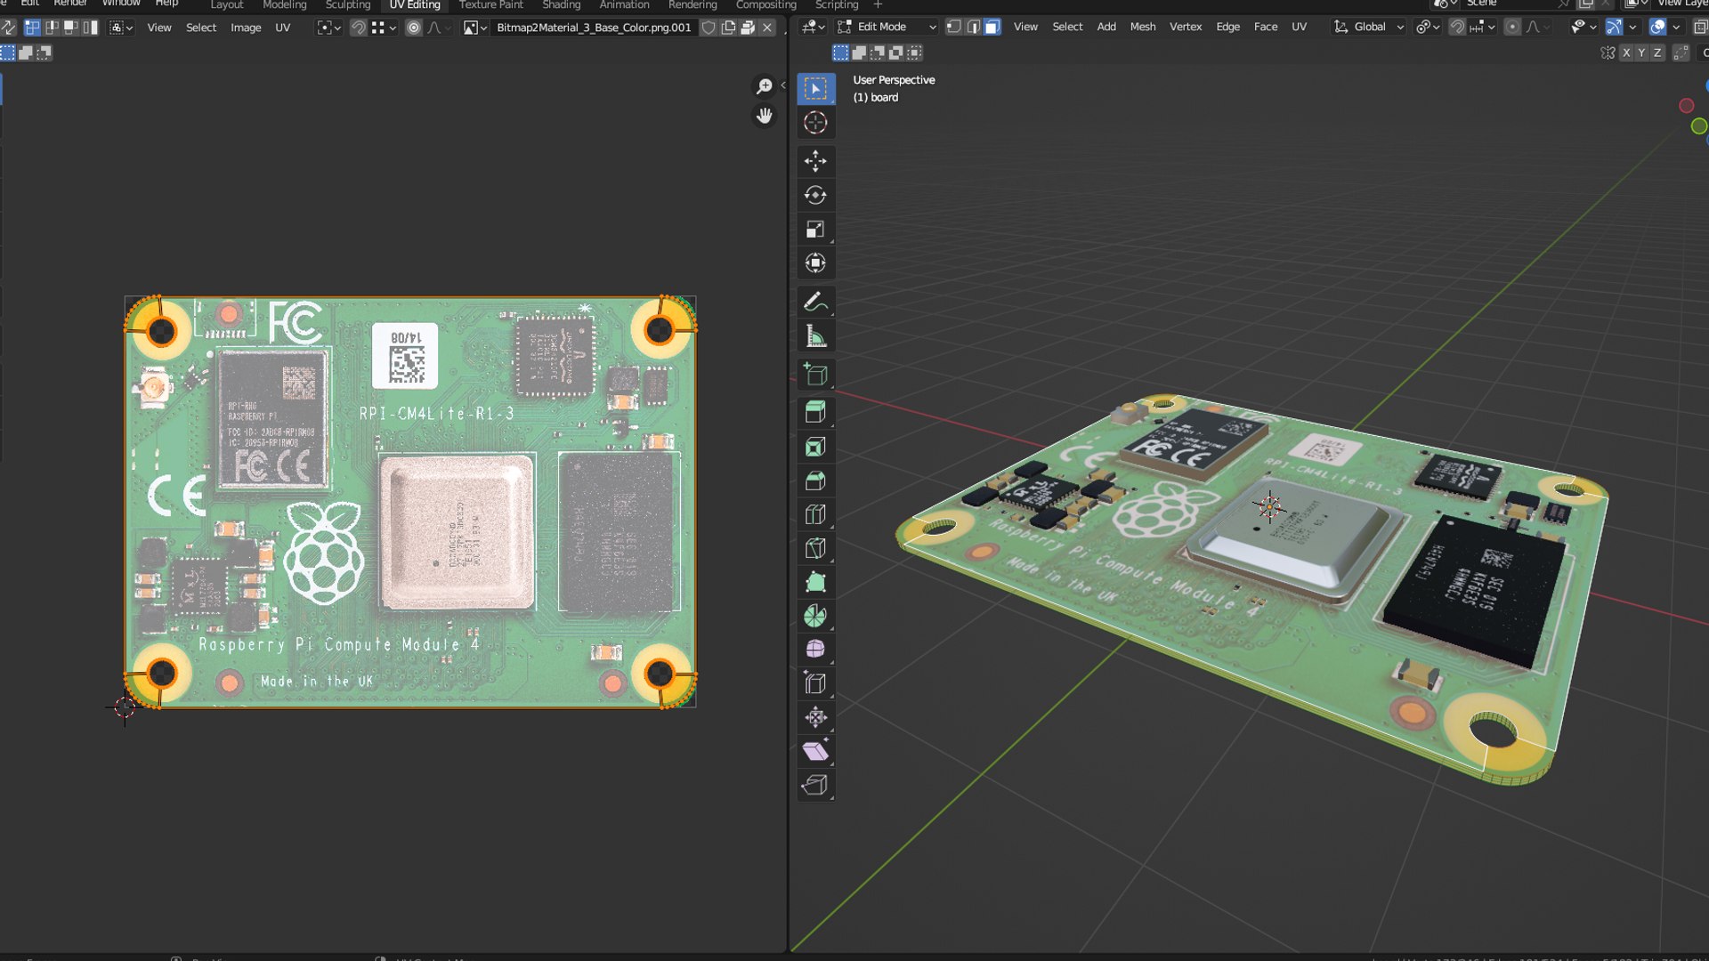Select the Annotate pencil tool
This screenshot has height=961, width=1709.
[815, 303]
